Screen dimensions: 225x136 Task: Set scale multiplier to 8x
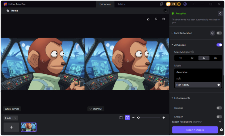click(x=215, y=58)
